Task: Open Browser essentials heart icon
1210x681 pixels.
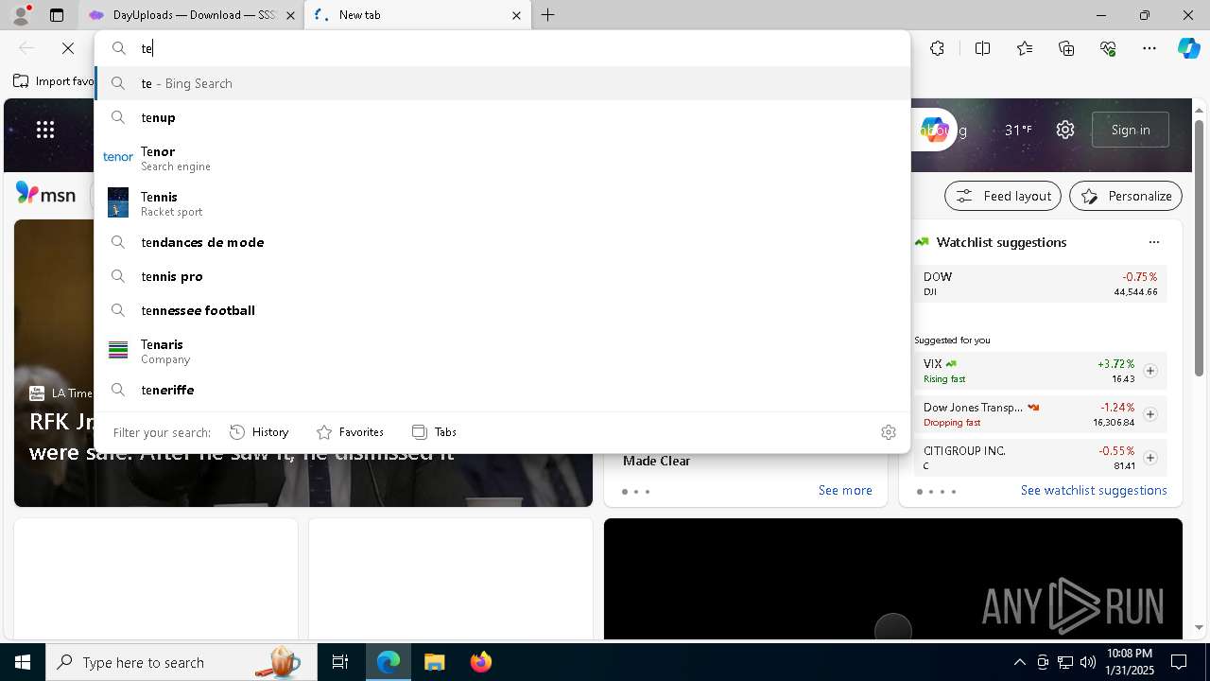Action: click(1108, 48)
